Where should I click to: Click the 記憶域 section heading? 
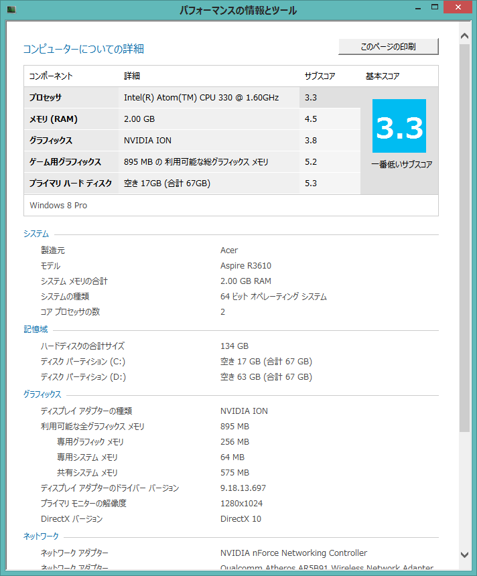(36, 330)
